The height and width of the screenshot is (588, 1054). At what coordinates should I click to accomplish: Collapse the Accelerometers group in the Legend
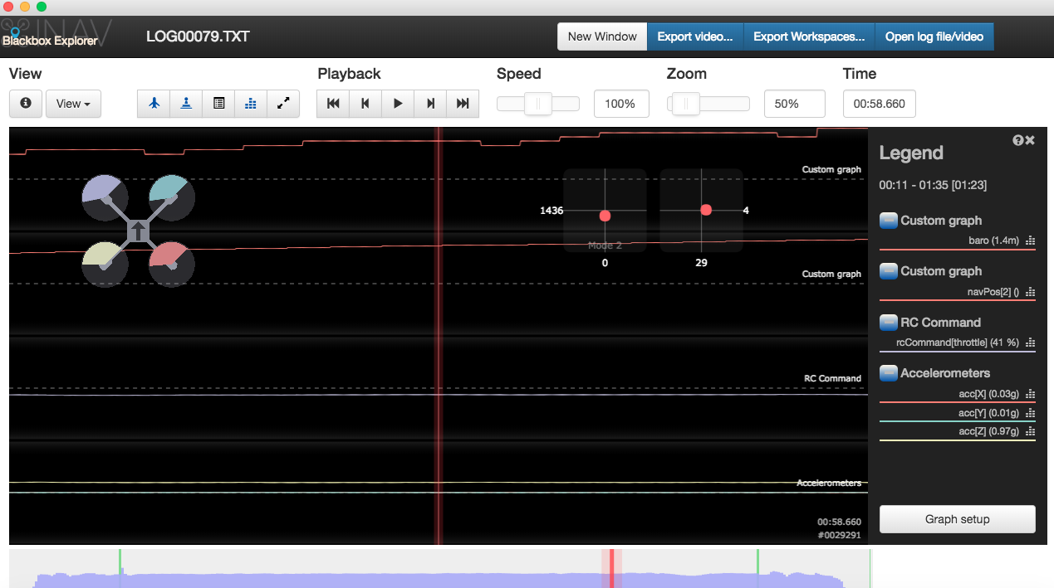point(887,372)
